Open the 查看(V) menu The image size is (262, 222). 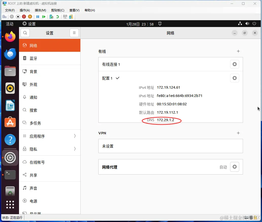[74, 10]
